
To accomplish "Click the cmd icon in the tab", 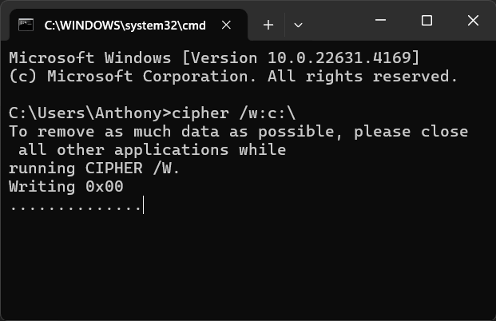I will [x=26, y=25].
